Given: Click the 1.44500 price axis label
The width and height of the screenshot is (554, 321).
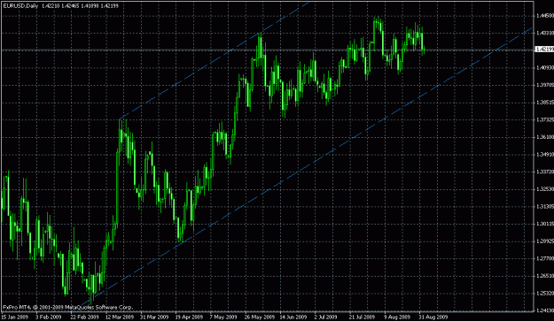Looking at the screenshot, I should tap(545, 16).
